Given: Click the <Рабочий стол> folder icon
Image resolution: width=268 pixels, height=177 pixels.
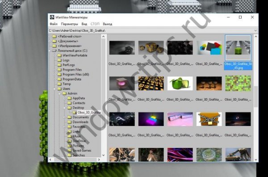Looking at the screenshot, I should (x=54, y=36).
